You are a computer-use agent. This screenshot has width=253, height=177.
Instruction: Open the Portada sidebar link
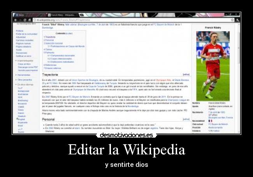point(20,31)
